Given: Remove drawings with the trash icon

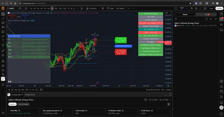Looking at the screenshot, I should coord(3,85).
